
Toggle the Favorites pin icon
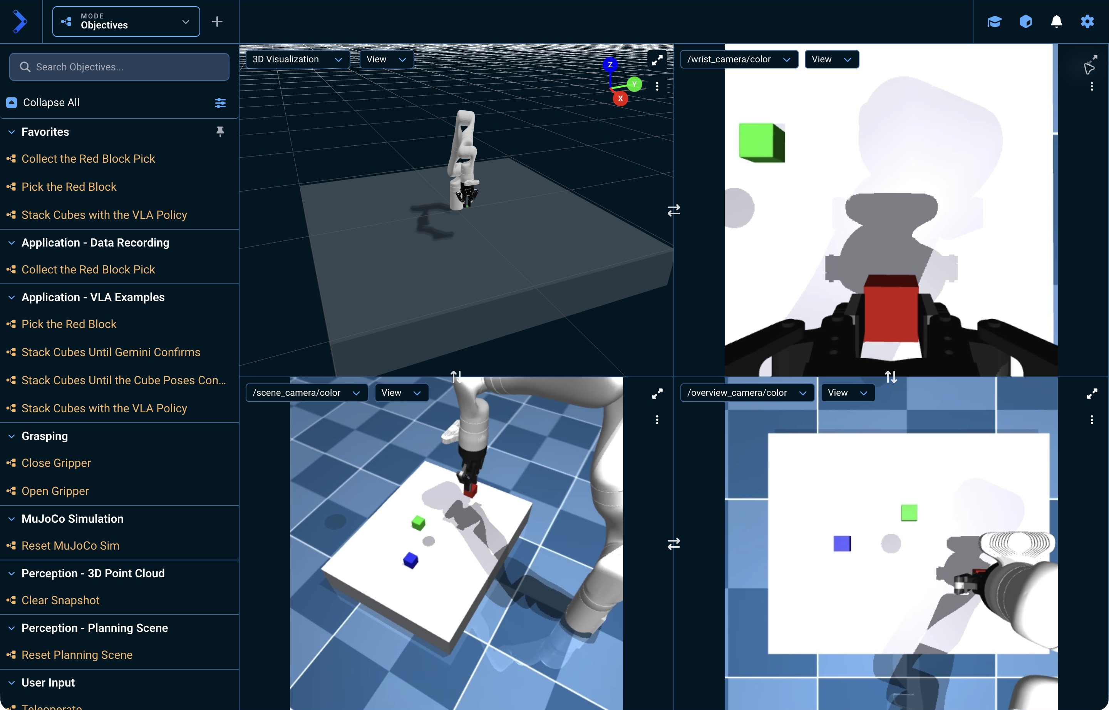pyautogui.click(x=220, y=132)
